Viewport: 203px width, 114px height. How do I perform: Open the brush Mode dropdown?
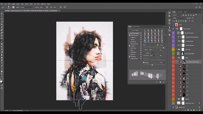pyautogui.click(x=27, y=7)
